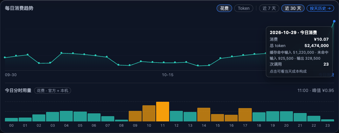
Task: Select the peak hour 11 bar
Action: tap(162, 112)
